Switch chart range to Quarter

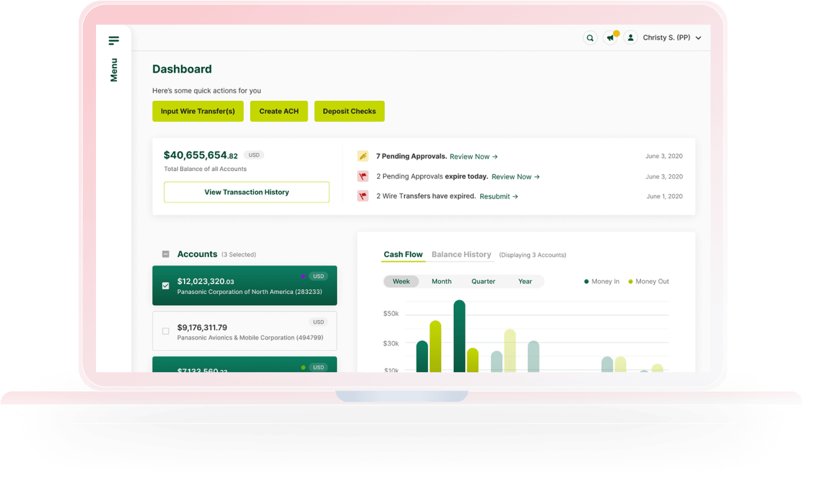pos(483,282)
